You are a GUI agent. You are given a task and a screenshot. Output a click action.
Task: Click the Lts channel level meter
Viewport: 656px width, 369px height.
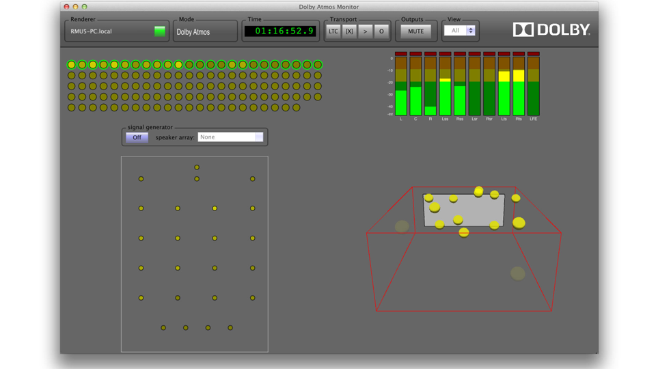pos(504,86)
